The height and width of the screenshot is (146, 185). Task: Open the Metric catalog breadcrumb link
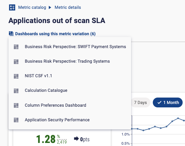pyautogui.click(x=32, y=7)
